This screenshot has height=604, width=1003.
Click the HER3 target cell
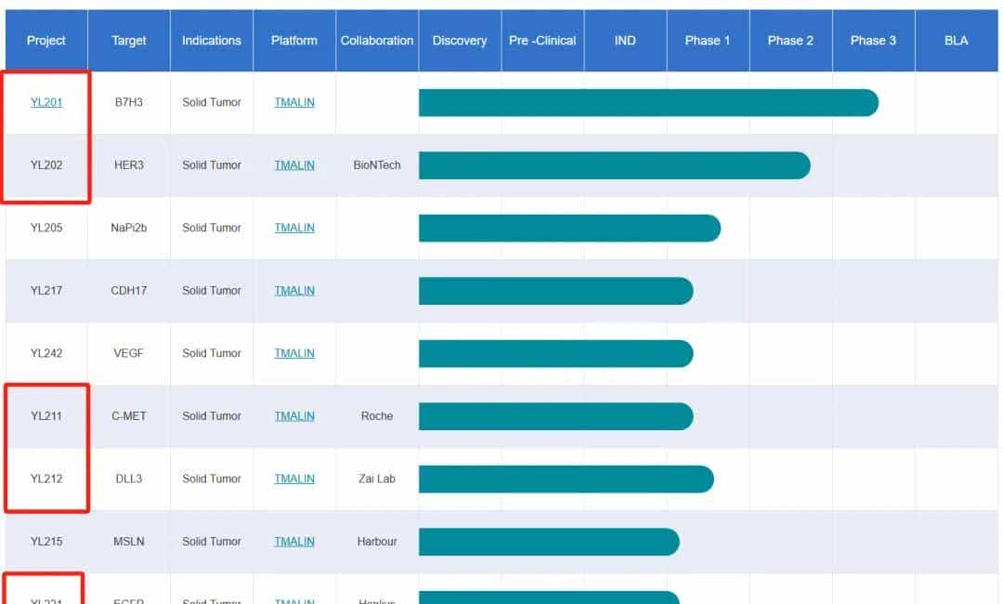[128, 165]
